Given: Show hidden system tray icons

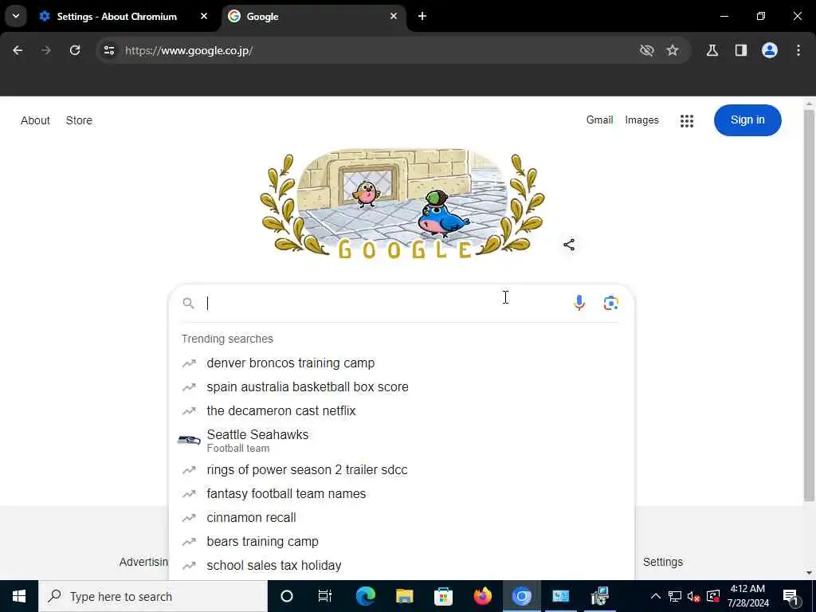Looking at the screenshot, I should 656,596.
